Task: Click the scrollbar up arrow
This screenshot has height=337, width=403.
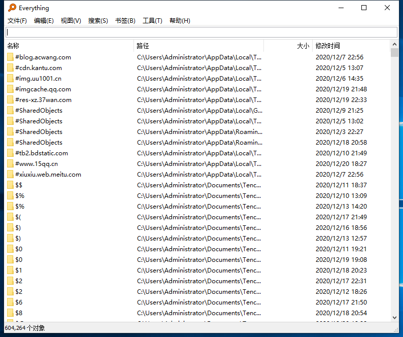Action: tap(395, 44)
